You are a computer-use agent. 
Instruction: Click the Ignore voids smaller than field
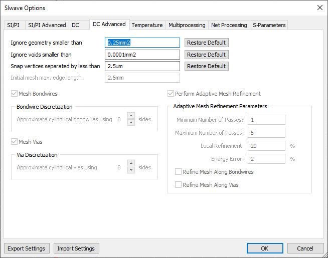tap(142, 55)
